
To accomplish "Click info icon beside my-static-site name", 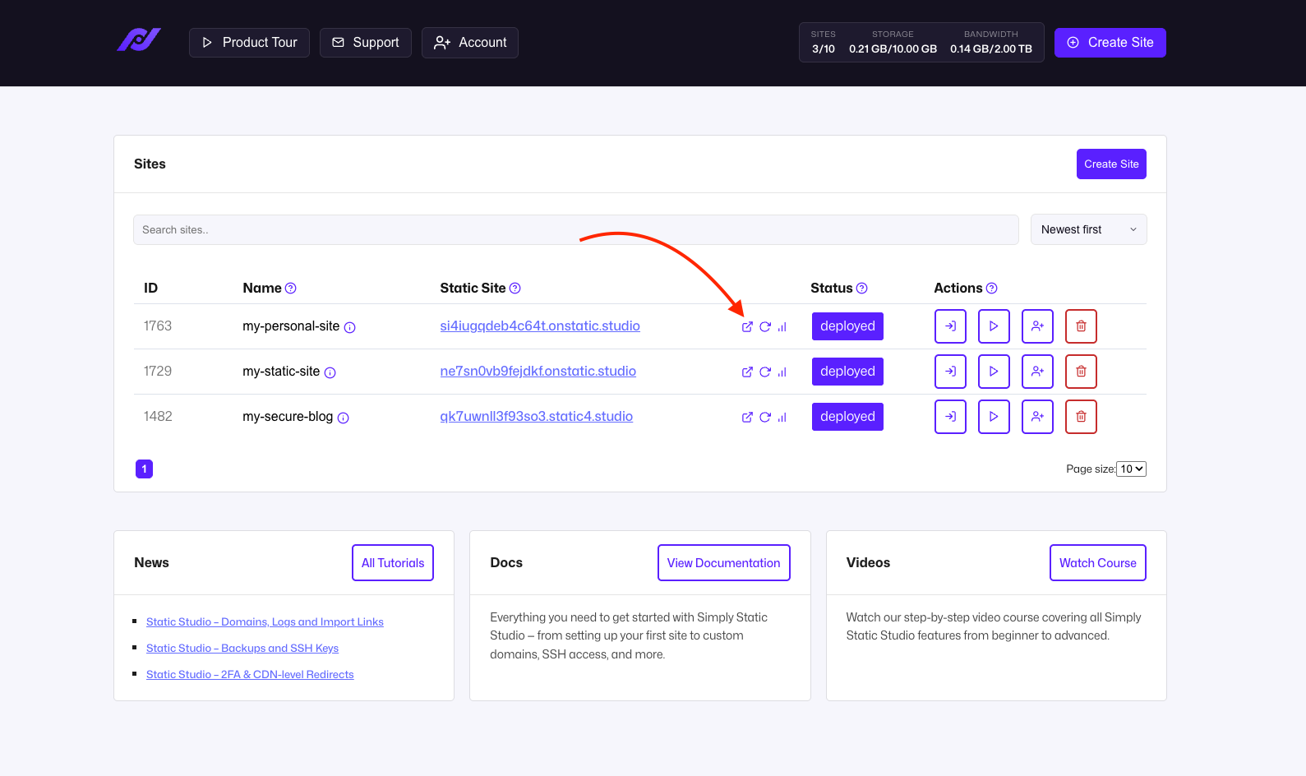I will 330,372.
